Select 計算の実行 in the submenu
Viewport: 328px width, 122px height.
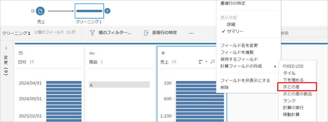[x=293, y=108]
